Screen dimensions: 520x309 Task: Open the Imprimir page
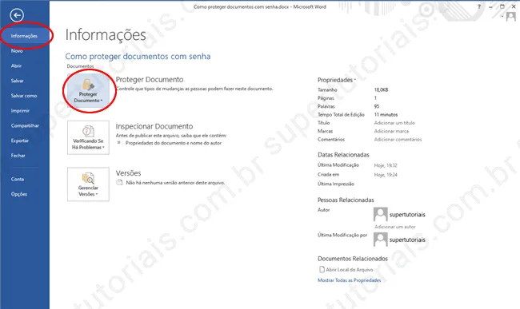[x=20, y=110]
